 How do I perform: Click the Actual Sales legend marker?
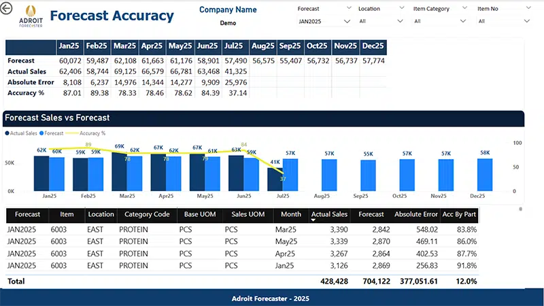pos(7,133)
